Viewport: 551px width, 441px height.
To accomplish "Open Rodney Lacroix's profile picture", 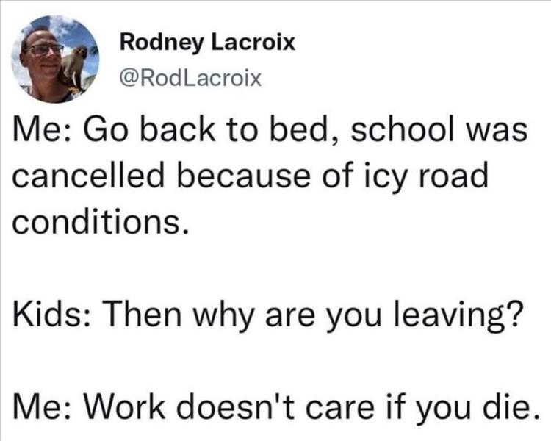I will tap(55, 58).
